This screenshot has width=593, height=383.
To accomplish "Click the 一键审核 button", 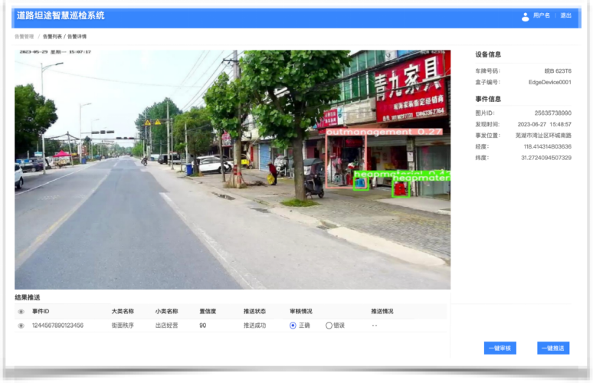I will point(500,349).
